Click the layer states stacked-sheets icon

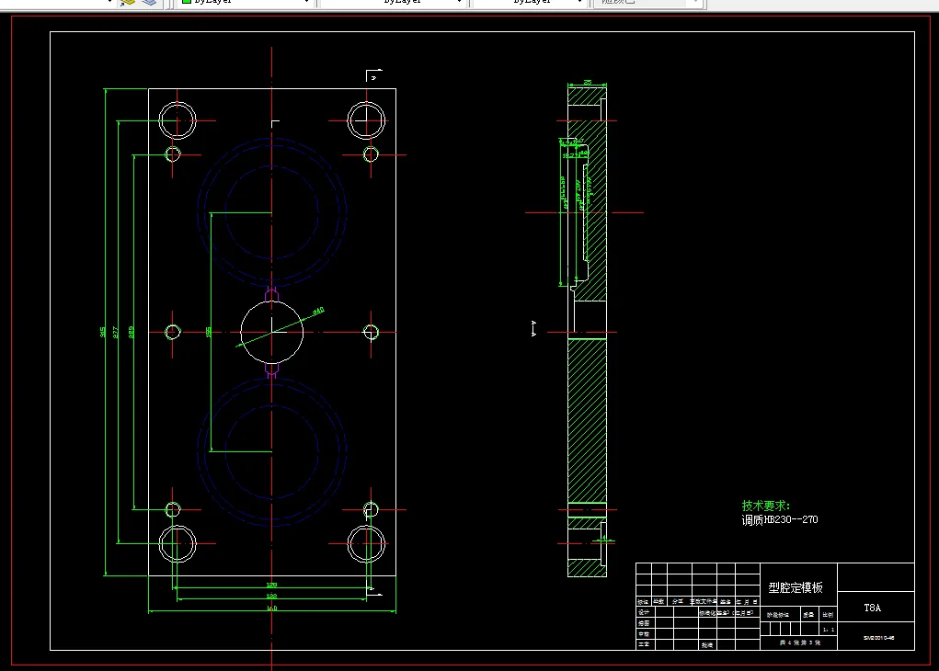pyautogui.click(x=149, y=3)
